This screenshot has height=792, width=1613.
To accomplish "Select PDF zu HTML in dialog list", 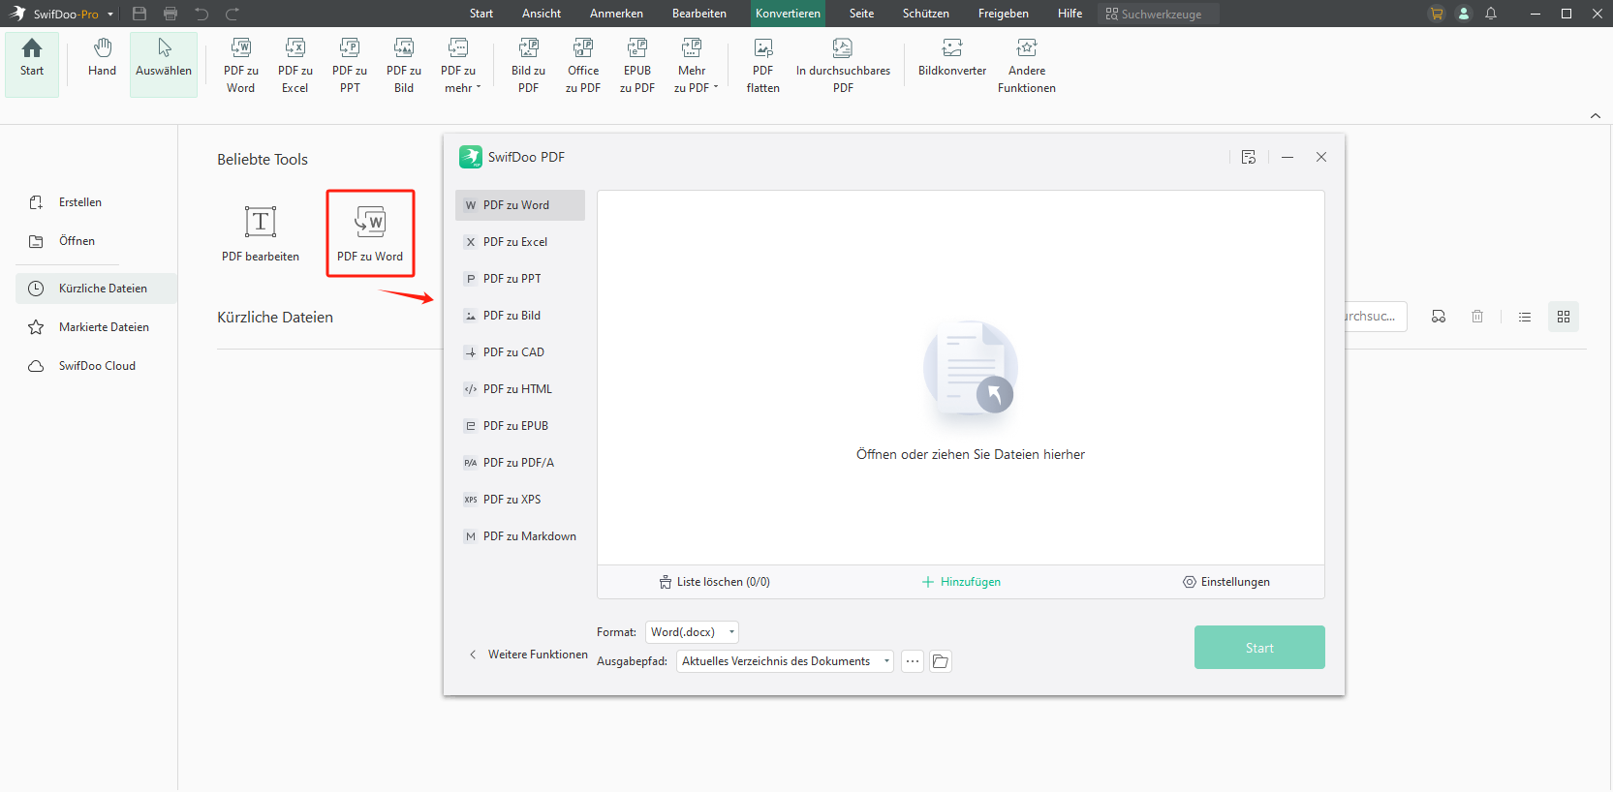I will point(520,389).
